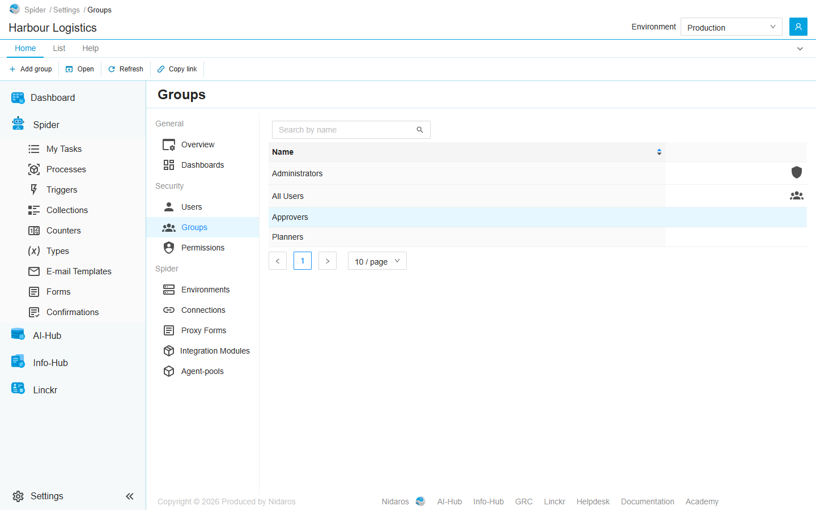Click the Settings gear icon
This screenshot has width=816, height=510.
click(18, 496)
